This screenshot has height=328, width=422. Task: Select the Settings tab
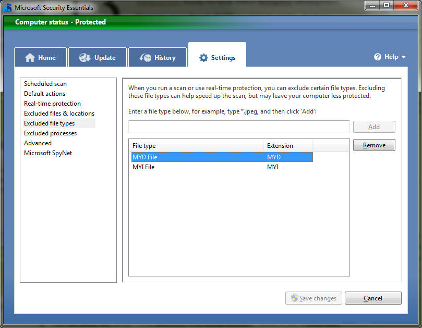[217, 55]
